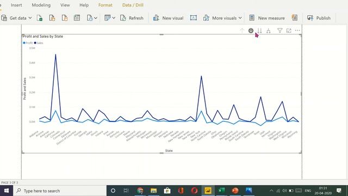Viewport: 348px width, 196px height.
Task: Click the Power BI Desktop taskbar icon
Action: 208,191
